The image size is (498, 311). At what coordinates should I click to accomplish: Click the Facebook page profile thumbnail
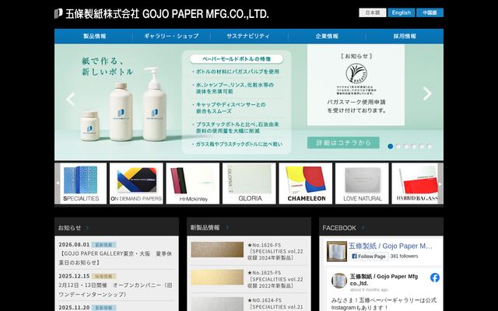coord(337,251)
